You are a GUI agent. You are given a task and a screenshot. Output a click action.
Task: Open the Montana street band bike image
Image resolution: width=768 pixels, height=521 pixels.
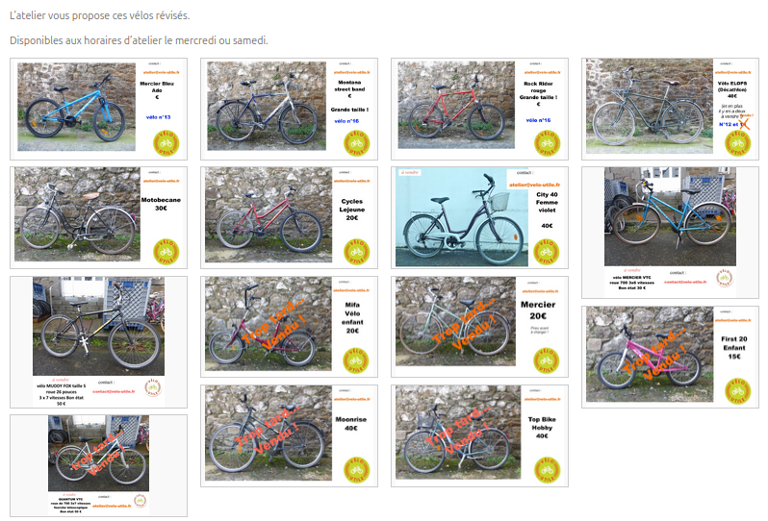(x=289, y=109)
